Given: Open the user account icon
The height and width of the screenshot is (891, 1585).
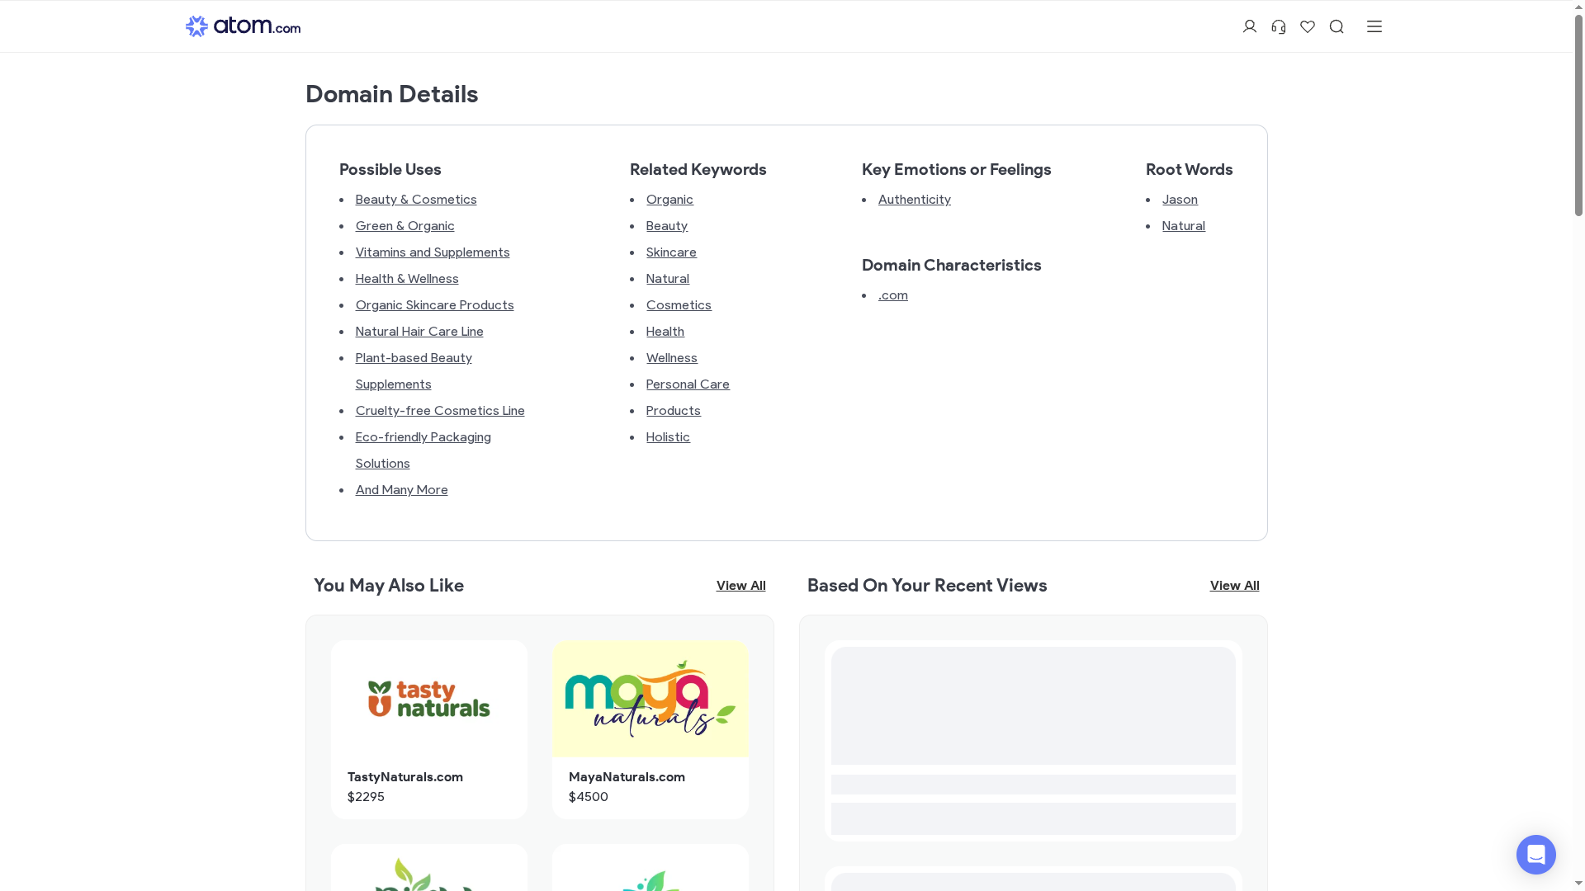Looking at the screenshot, I should [x=1249, y=26].
